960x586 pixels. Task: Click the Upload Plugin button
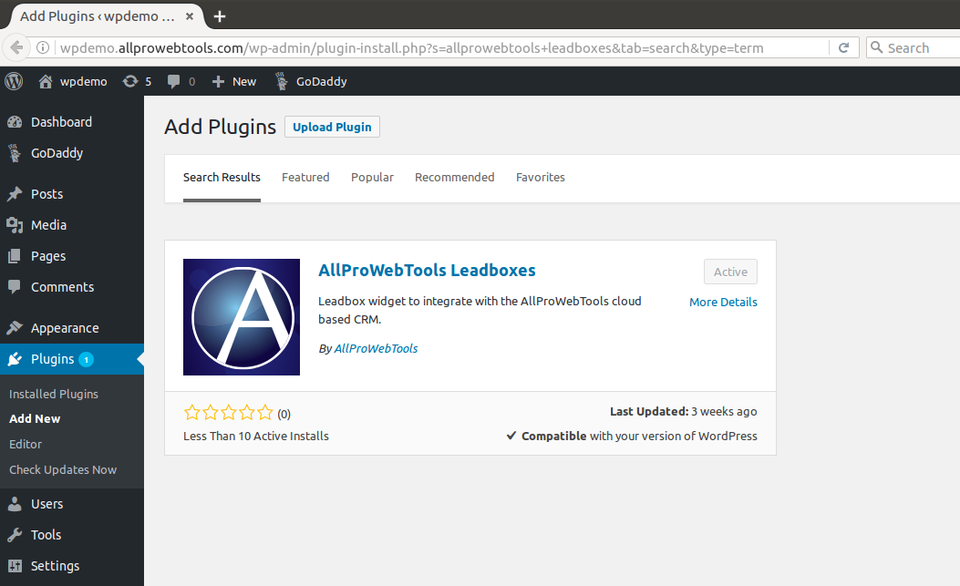(x=332, y=127)
